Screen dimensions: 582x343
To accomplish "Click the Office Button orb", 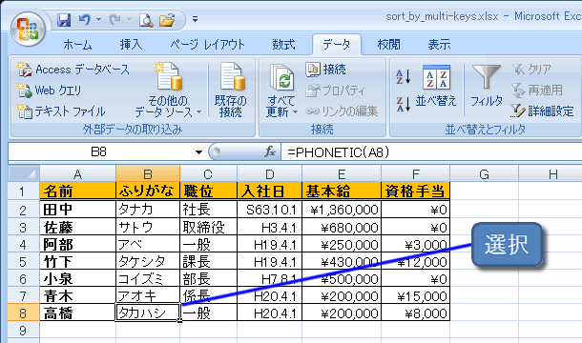I will [28, 29].
